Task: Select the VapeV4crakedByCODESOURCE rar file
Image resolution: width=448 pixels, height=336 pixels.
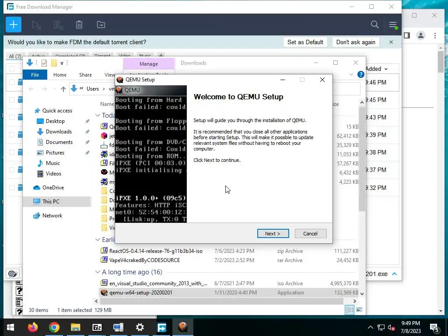Action: coord(144,260)
